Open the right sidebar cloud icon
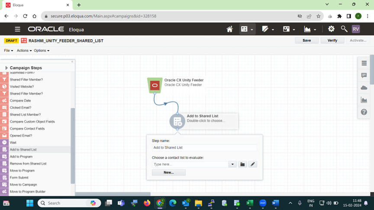 pyautogui.click(x=364, y=88)
